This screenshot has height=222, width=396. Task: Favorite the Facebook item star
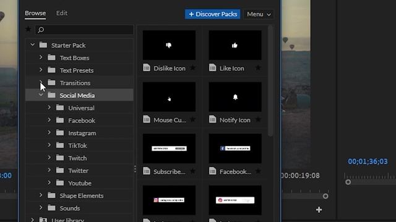258,171
